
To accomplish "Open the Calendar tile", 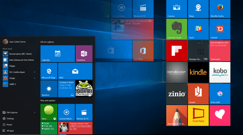I will tap(58, 54).
